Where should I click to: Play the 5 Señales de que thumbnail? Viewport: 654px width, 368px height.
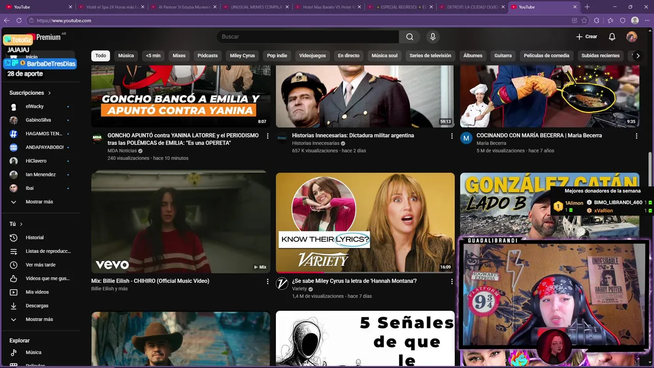tap(365, 339)
